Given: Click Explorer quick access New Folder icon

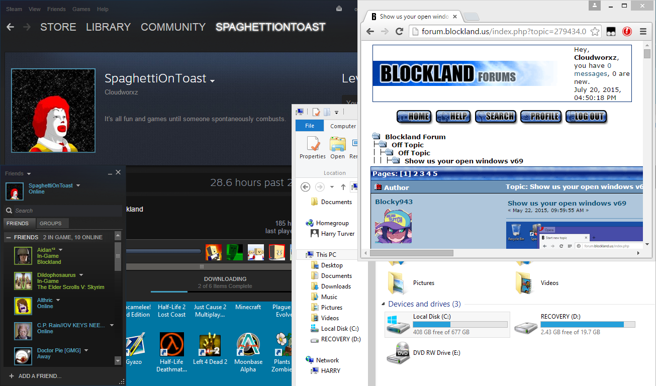Looking at the screenshot, I should pyautogui.click(x=327, y=112).
